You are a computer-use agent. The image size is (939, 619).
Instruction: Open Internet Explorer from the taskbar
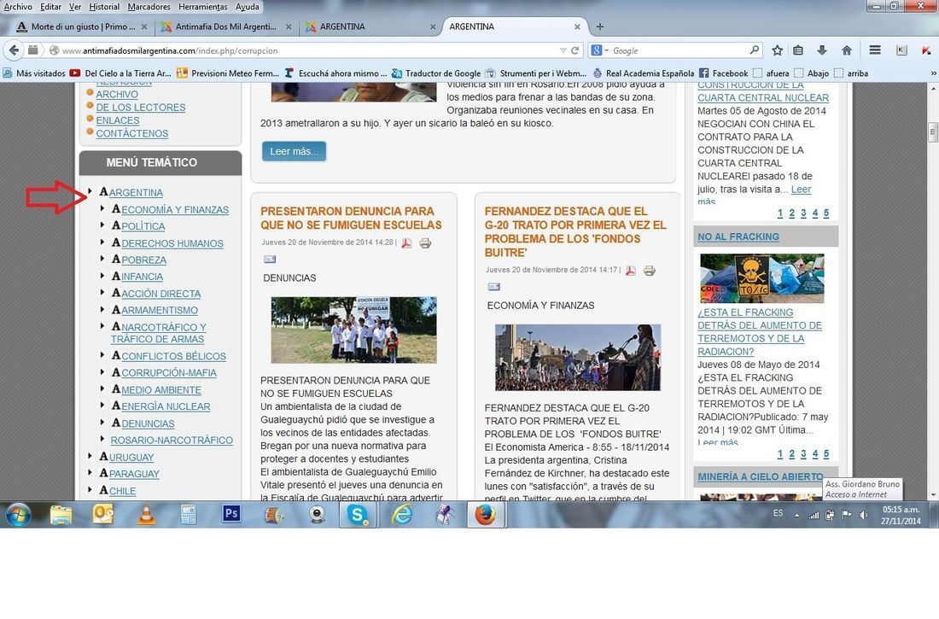(402, 515)
